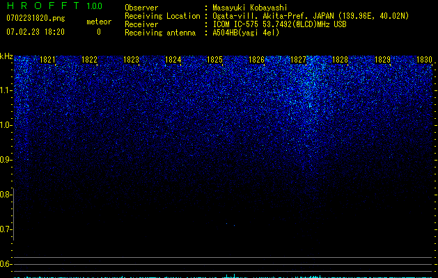The image size is (438, 278).
Task: Select location text Ogata-vill. Akita-Pref. JAPAN
Action: click(x=273, y=16)
